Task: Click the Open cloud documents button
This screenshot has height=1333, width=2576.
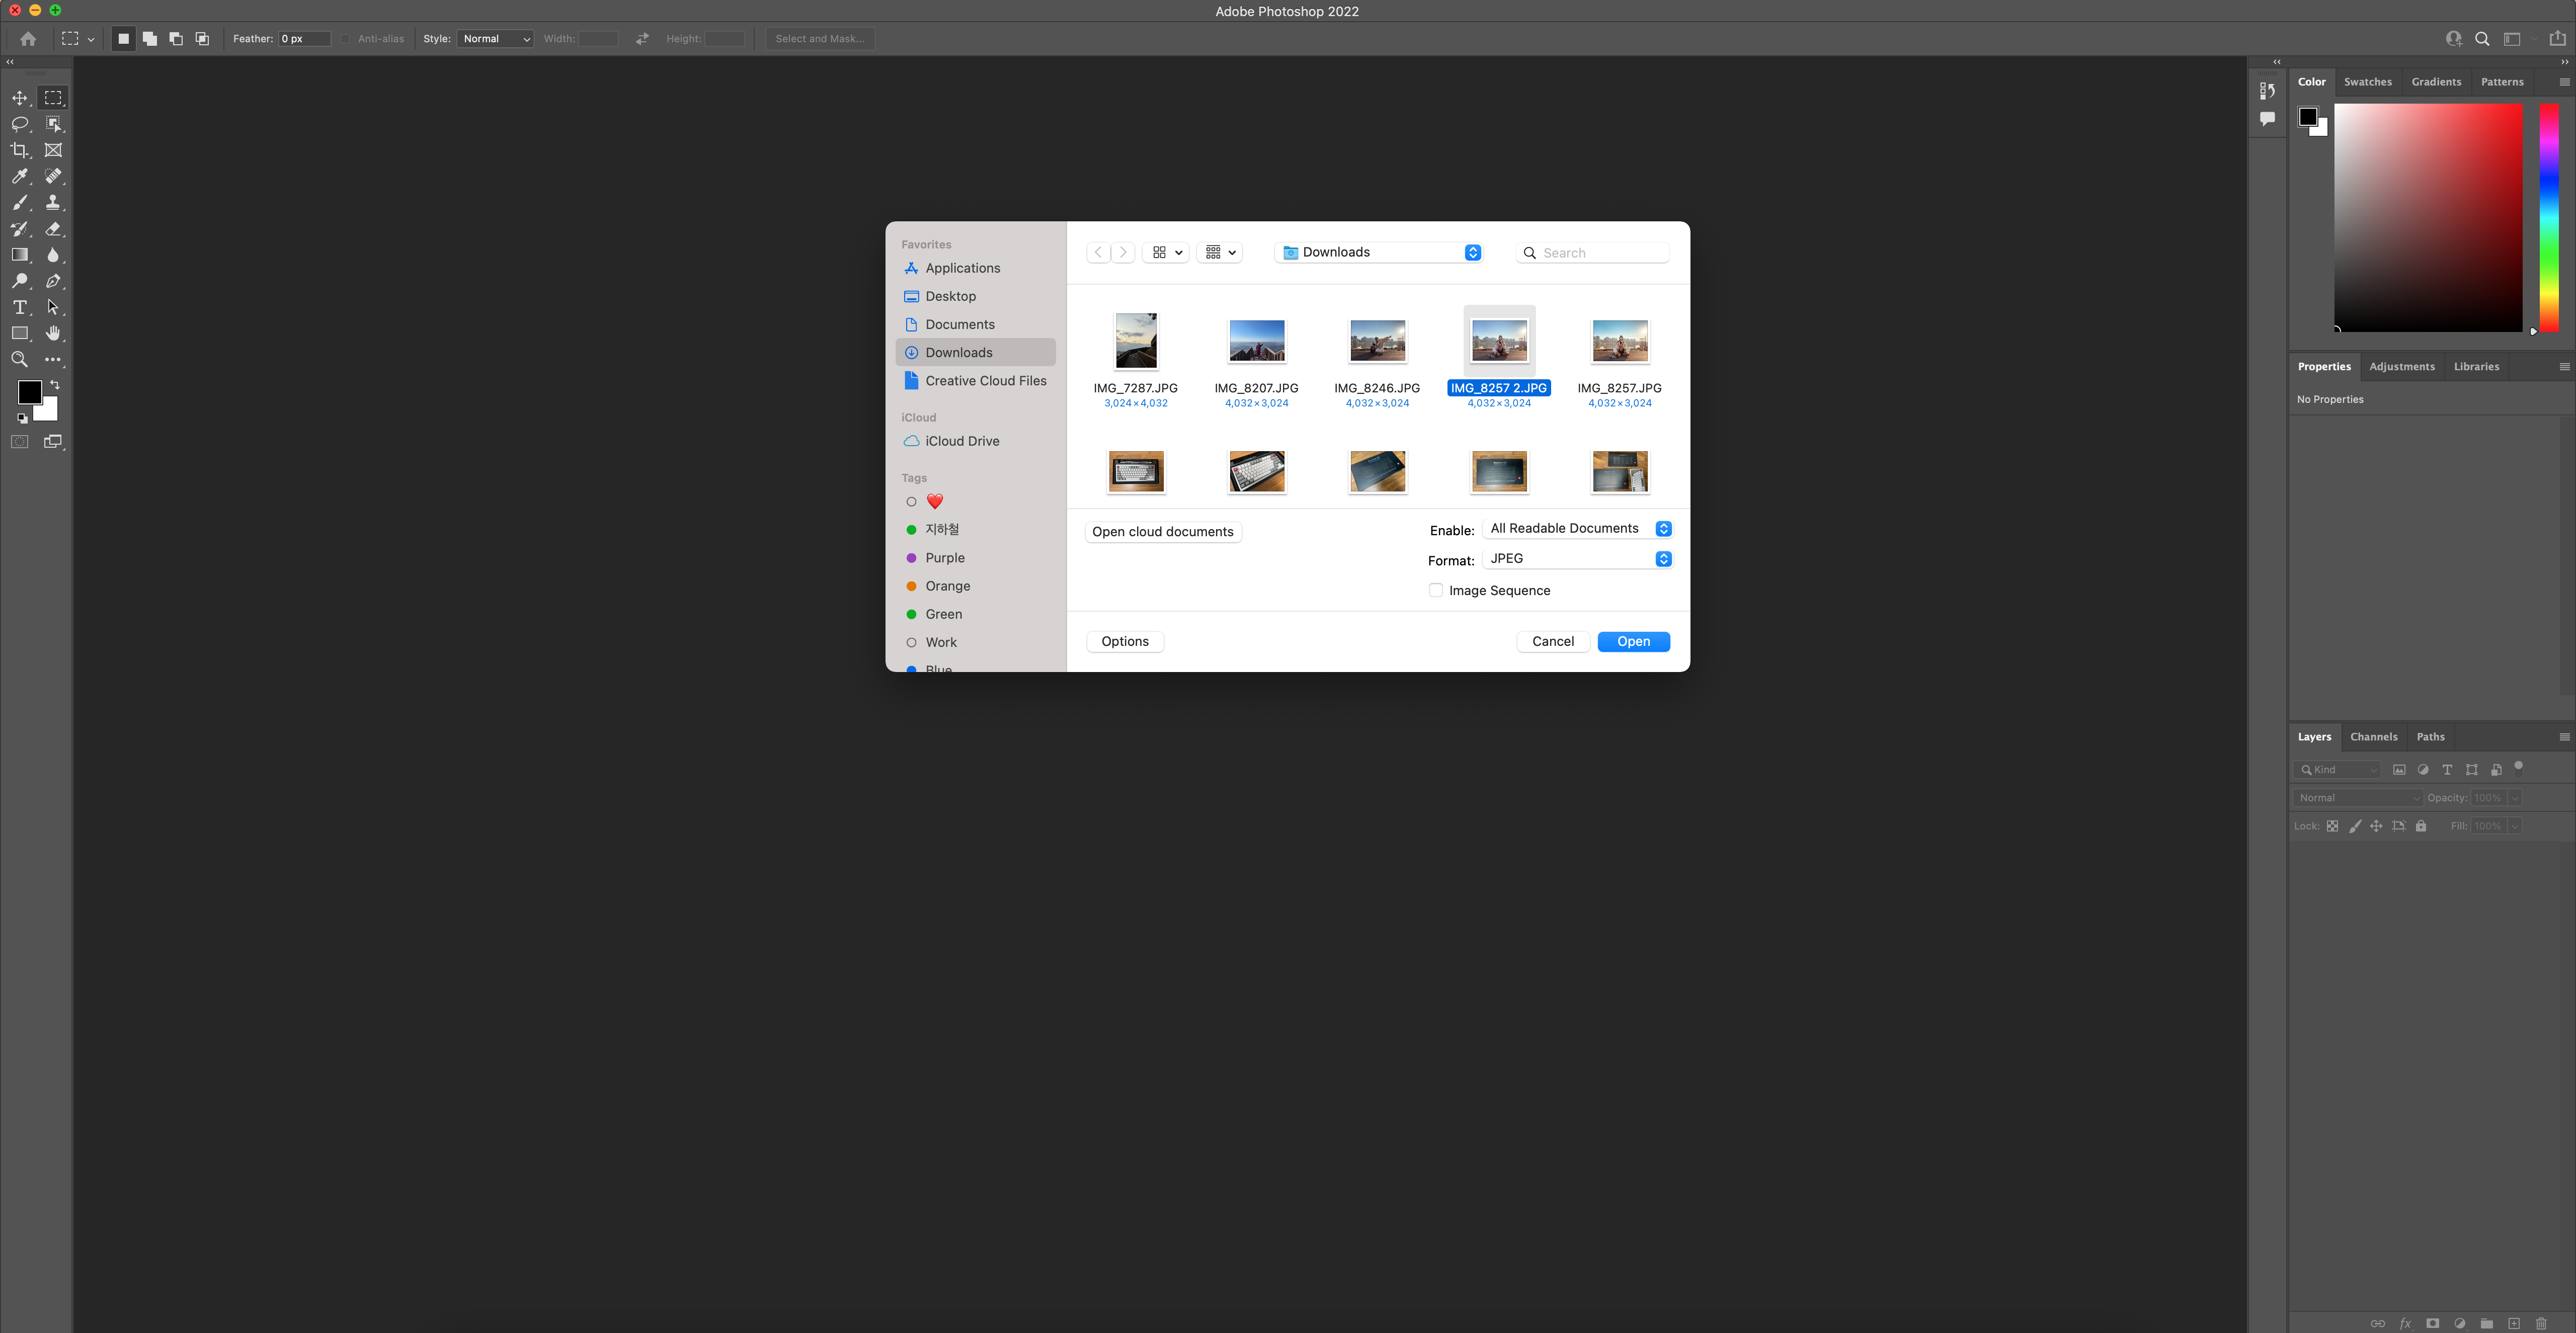Action: (x=1162, y=532)
